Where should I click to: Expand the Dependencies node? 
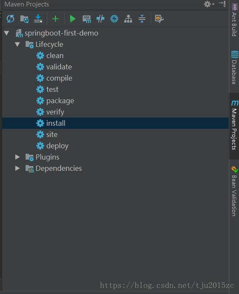click(17, 168)
